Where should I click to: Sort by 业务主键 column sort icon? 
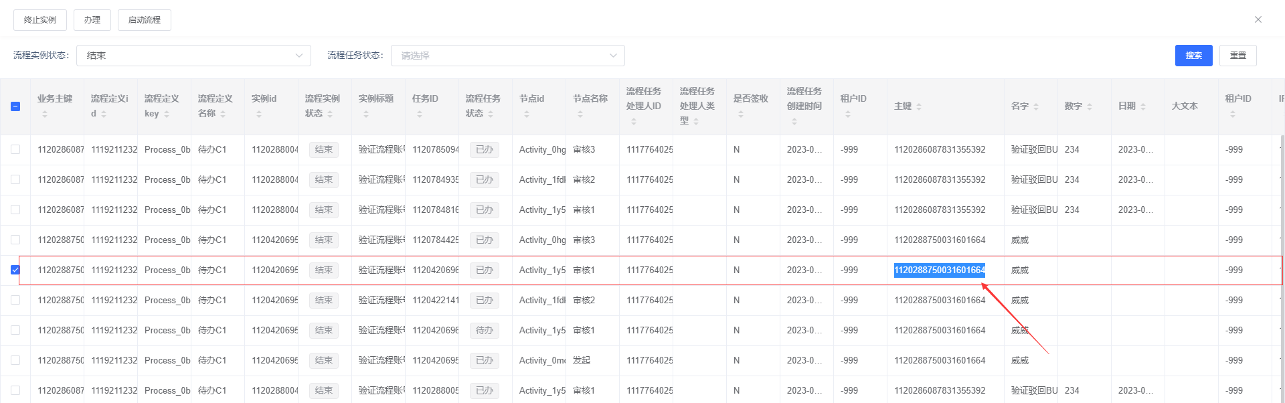coord(45,114)
